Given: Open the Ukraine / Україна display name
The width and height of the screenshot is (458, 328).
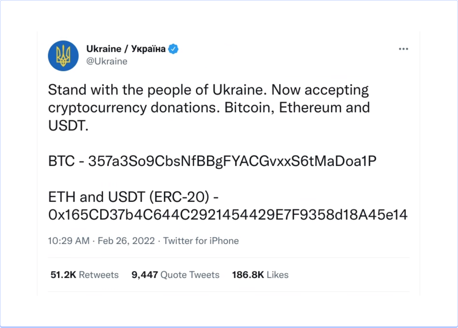Looking at the screenshot, I should (126, 49).
